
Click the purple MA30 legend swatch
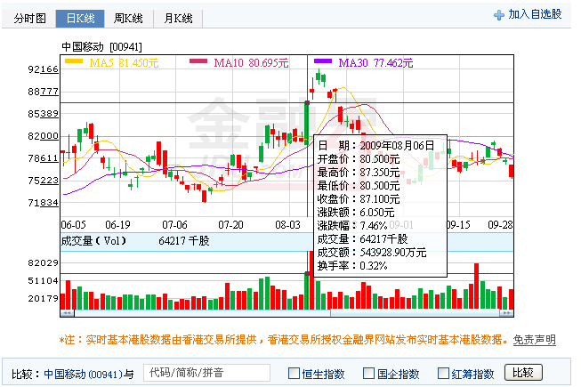coord(323,61)
